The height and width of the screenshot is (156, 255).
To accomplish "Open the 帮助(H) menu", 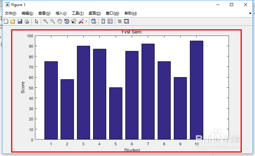I will pyautogui.click(x=130, y=13).
